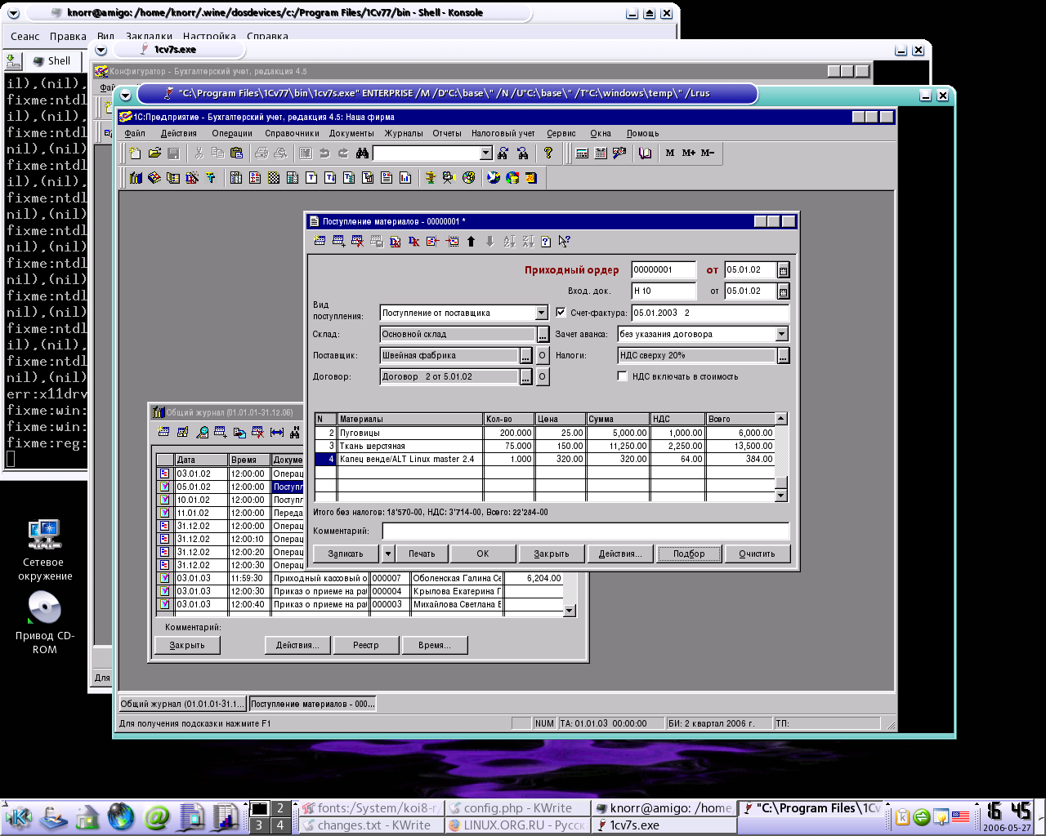Click the Записать button

[x=346, y=554]
